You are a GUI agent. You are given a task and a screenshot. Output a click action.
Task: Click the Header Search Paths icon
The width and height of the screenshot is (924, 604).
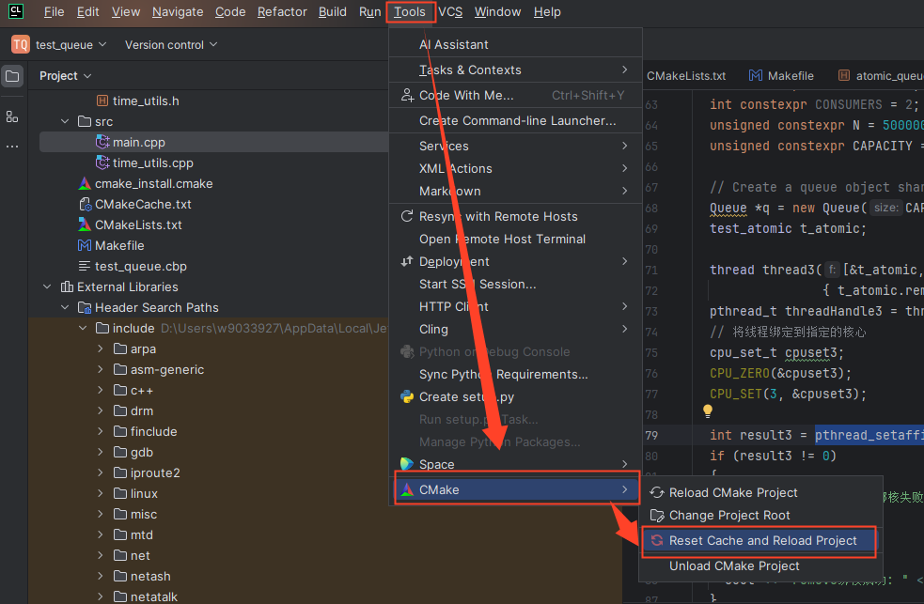click(85, 307)
